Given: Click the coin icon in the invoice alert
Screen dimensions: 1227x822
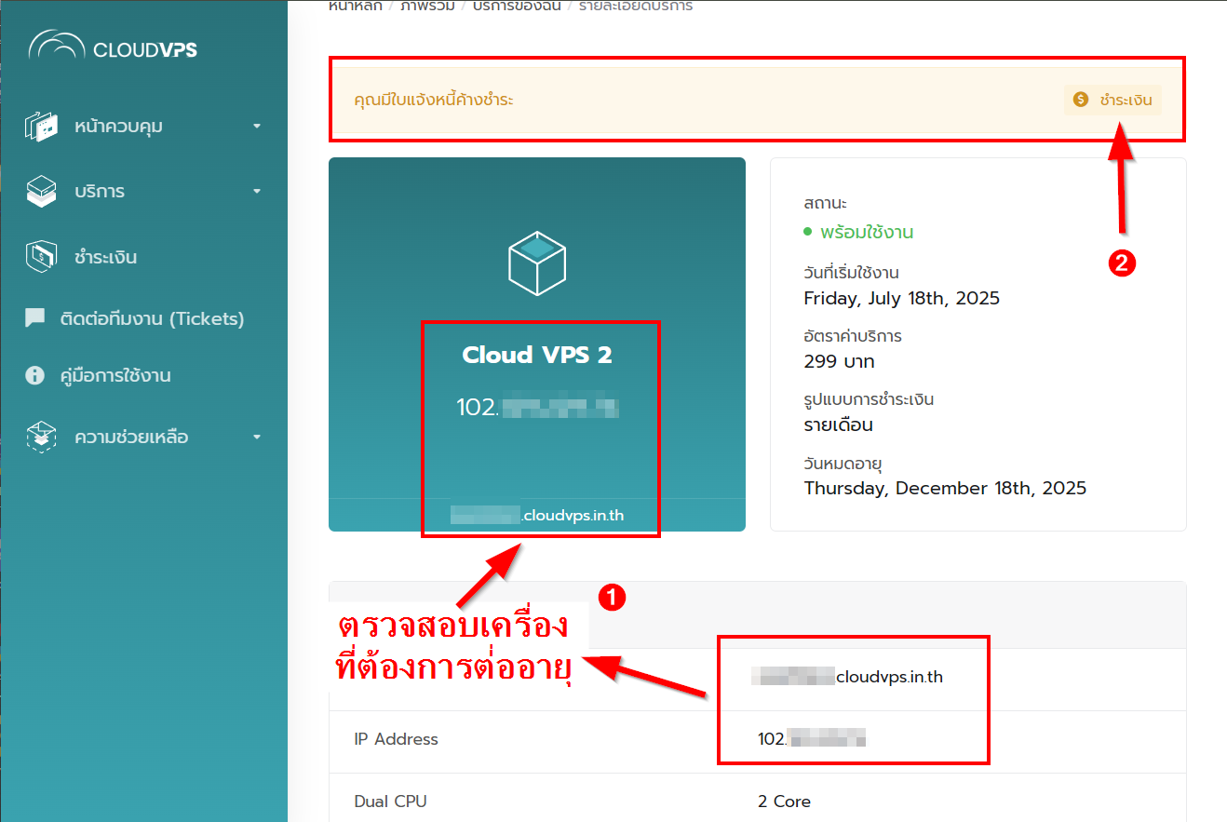Looking at the screenshot, I should click(1081, 100).
